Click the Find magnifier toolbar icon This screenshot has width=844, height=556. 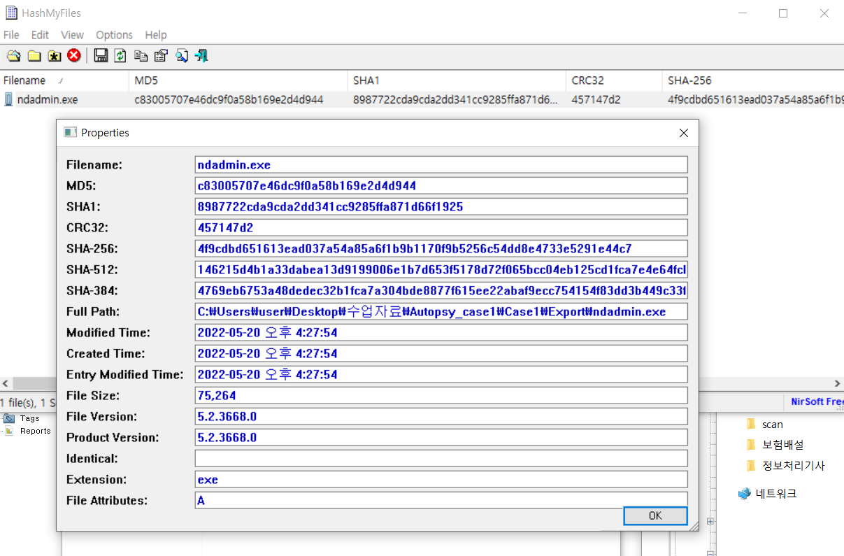coord(181,56)
